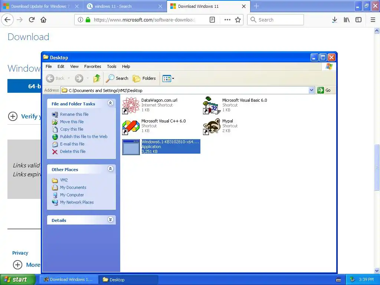The image size is (380, 285).
Task: Click Rename this file task
Action: [74, 114]
